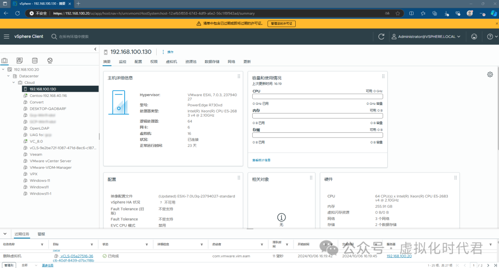Filter the 任务名称 column
The width and height of the screenshot is (499, 268).
(42, 244)
